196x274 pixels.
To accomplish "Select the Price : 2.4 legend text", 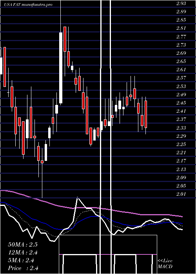I will 23,268.
